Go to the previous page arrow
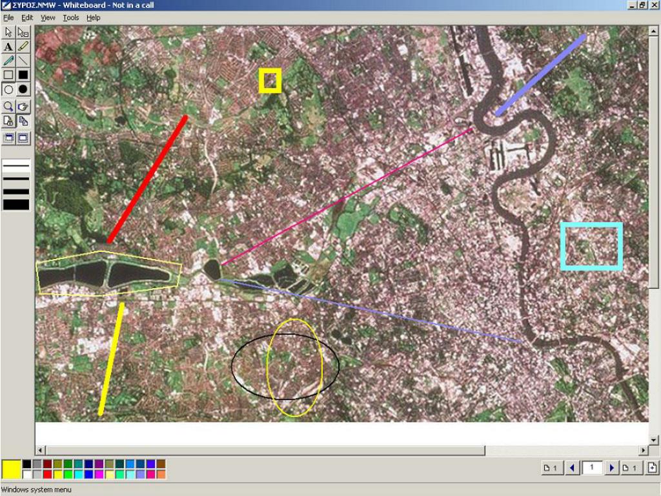This screenshot has width=661, height=496. (x=572, y=468)
